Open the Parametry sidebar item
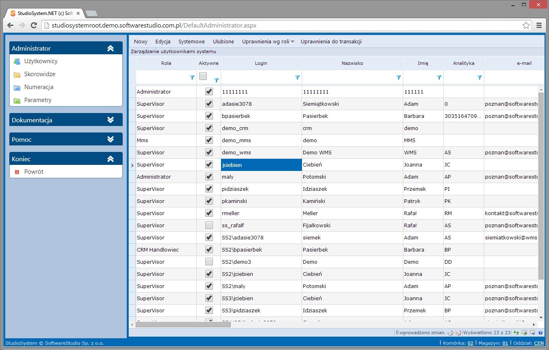Screen dimensions: 549x350 point(38,100)
